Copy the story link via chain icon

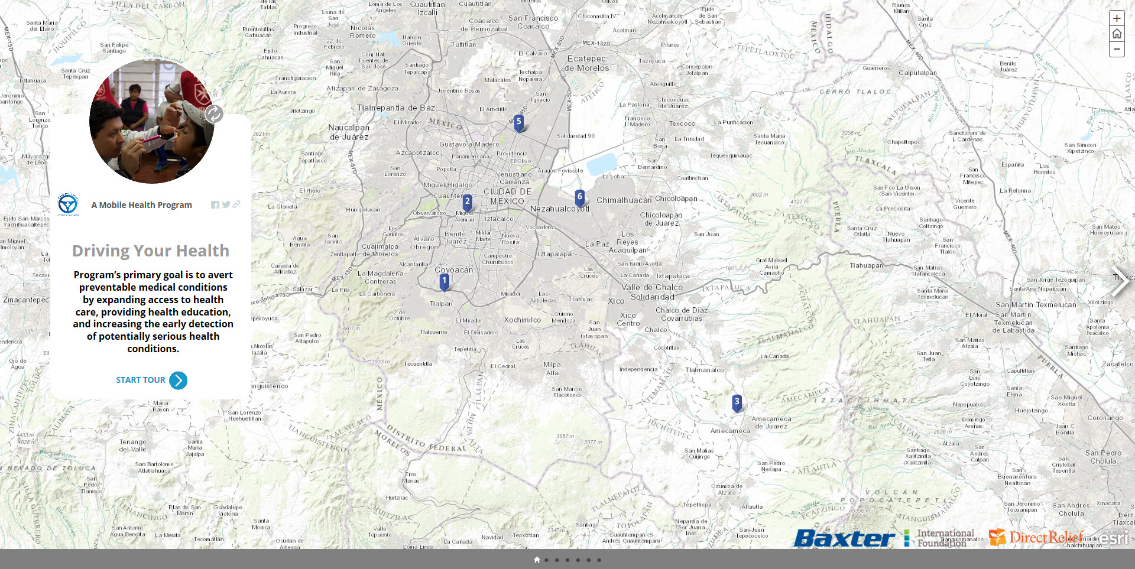click(x=236, y=204)
